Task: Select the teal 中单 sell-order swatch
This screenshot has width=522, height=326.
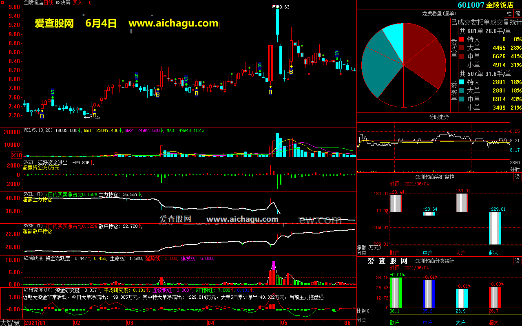Action: (x=462, y=99)
